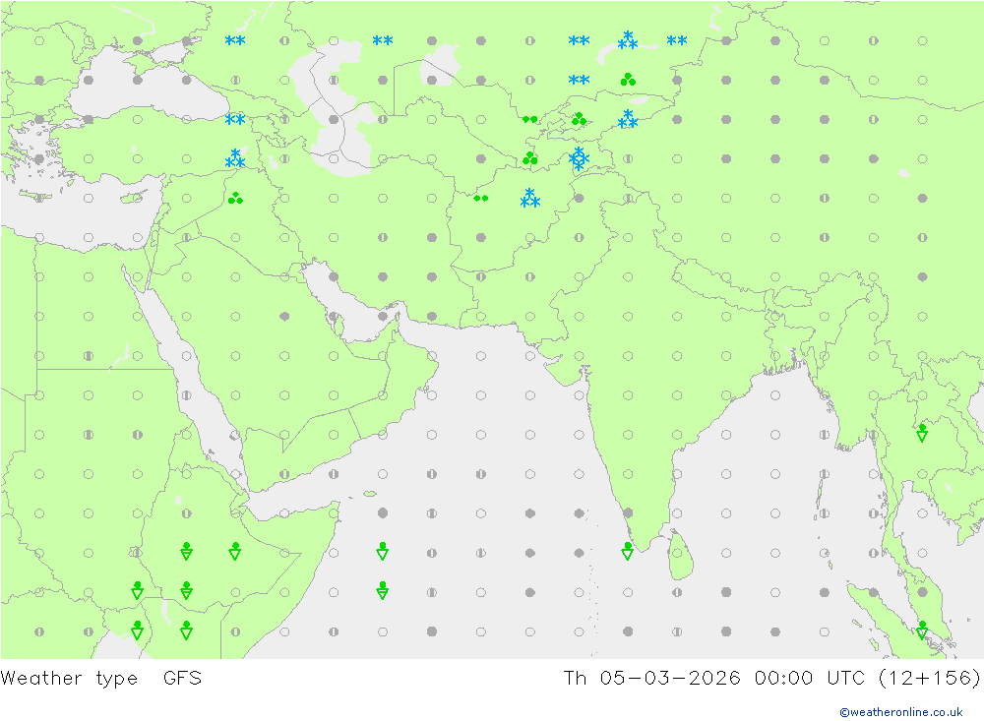
Task: Click Socotra island off Somalia's tip
Action: (370, 493)
